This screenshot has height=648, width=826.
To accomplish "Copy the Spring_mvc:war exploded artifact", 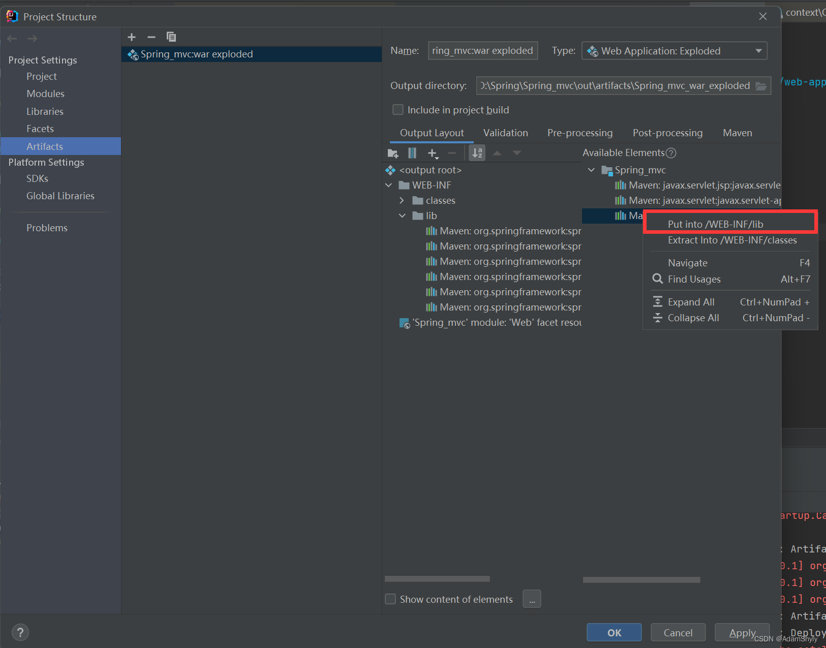I will (171, 36).
